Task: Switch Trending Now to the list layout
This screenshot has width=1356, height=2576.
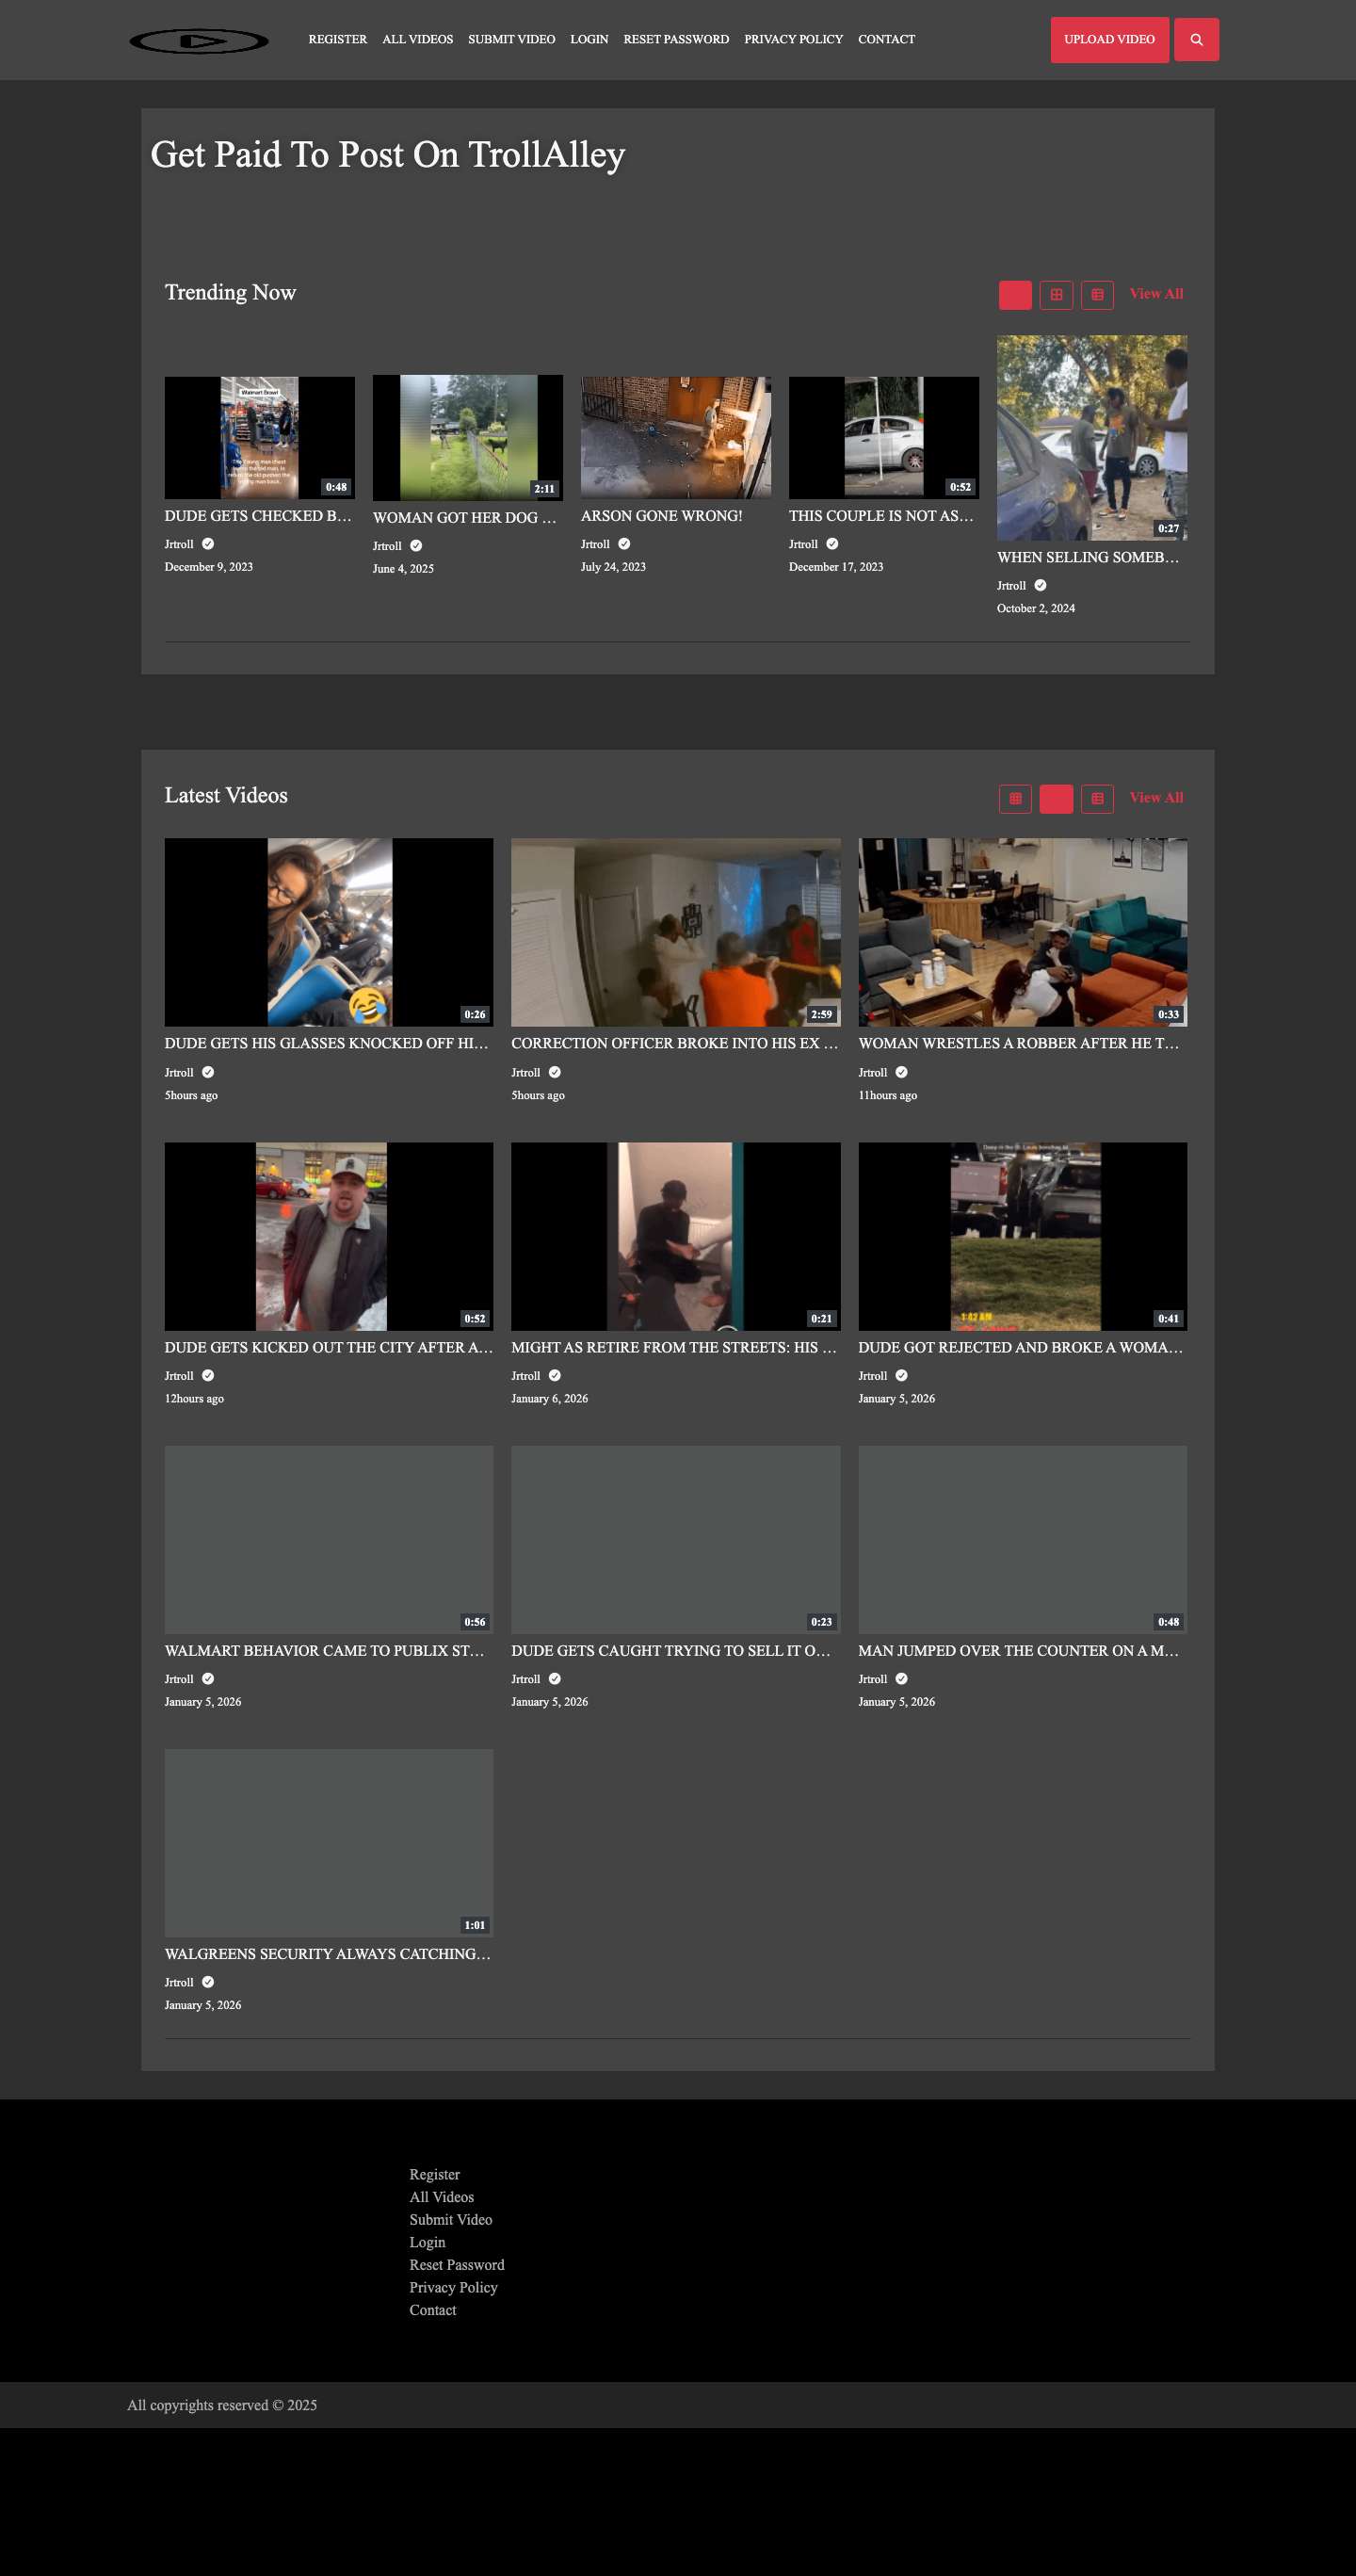Action: [x=1097, y=295]
